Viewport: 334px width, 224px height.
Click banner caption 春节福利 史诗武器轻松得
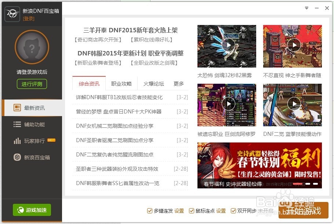pos(233,184)
